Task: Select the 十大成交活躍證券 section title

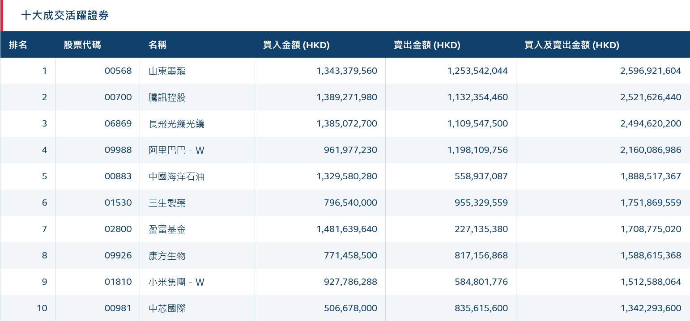Action: pyautogui.click(x=65, y=16)
